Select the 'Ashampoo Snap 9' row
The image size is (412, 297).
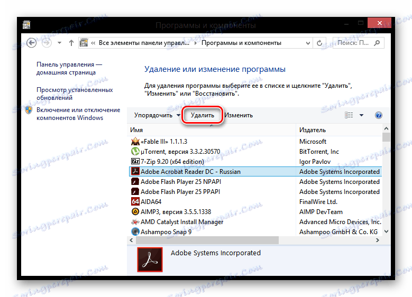tap(255, 232)
